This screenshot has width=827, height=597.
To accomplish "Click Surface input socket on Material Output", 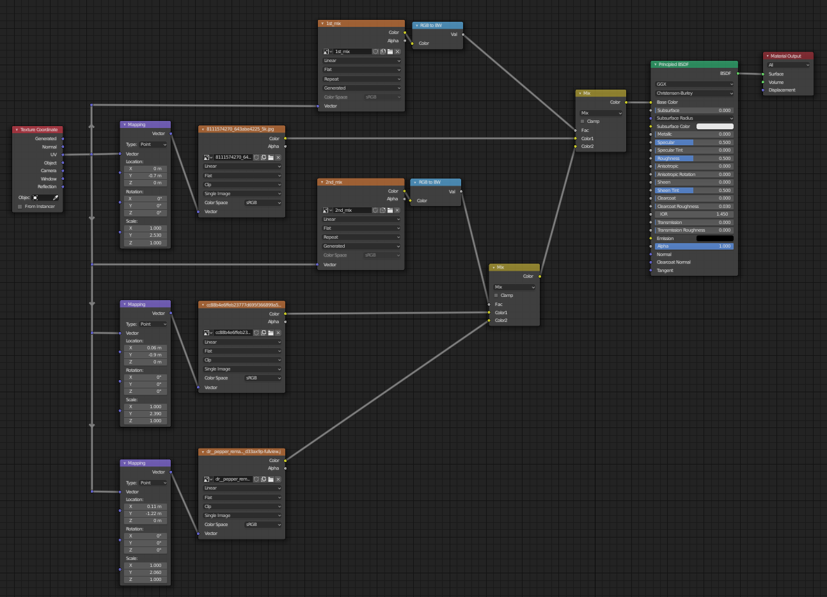I will 763,74.
